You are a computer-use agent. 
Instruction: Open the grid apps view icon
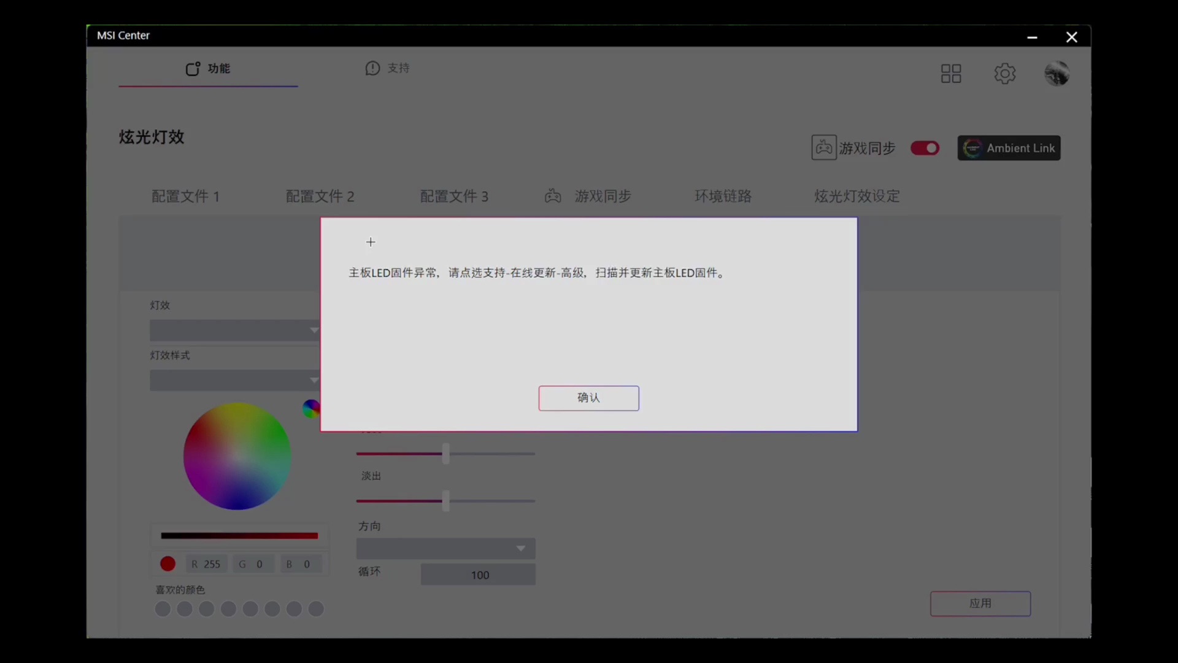click(951, 74)
